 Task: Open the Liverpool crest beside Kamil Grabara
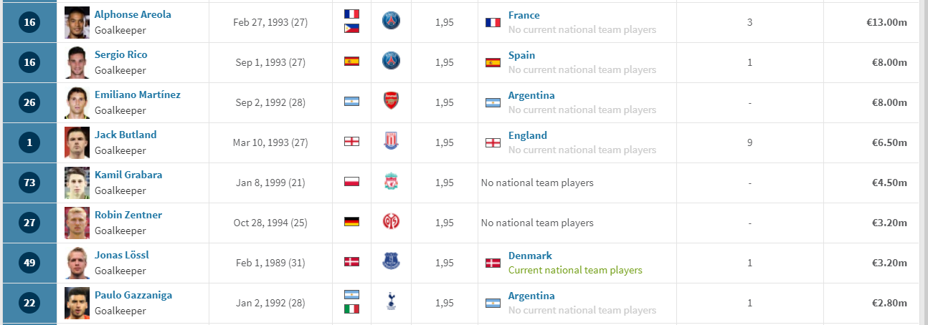point(391,182)
